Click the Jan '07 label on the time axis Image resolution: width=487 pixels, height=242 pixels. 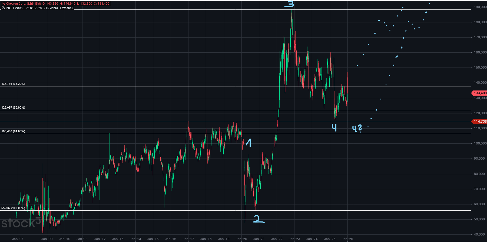[x=18, y=239]
